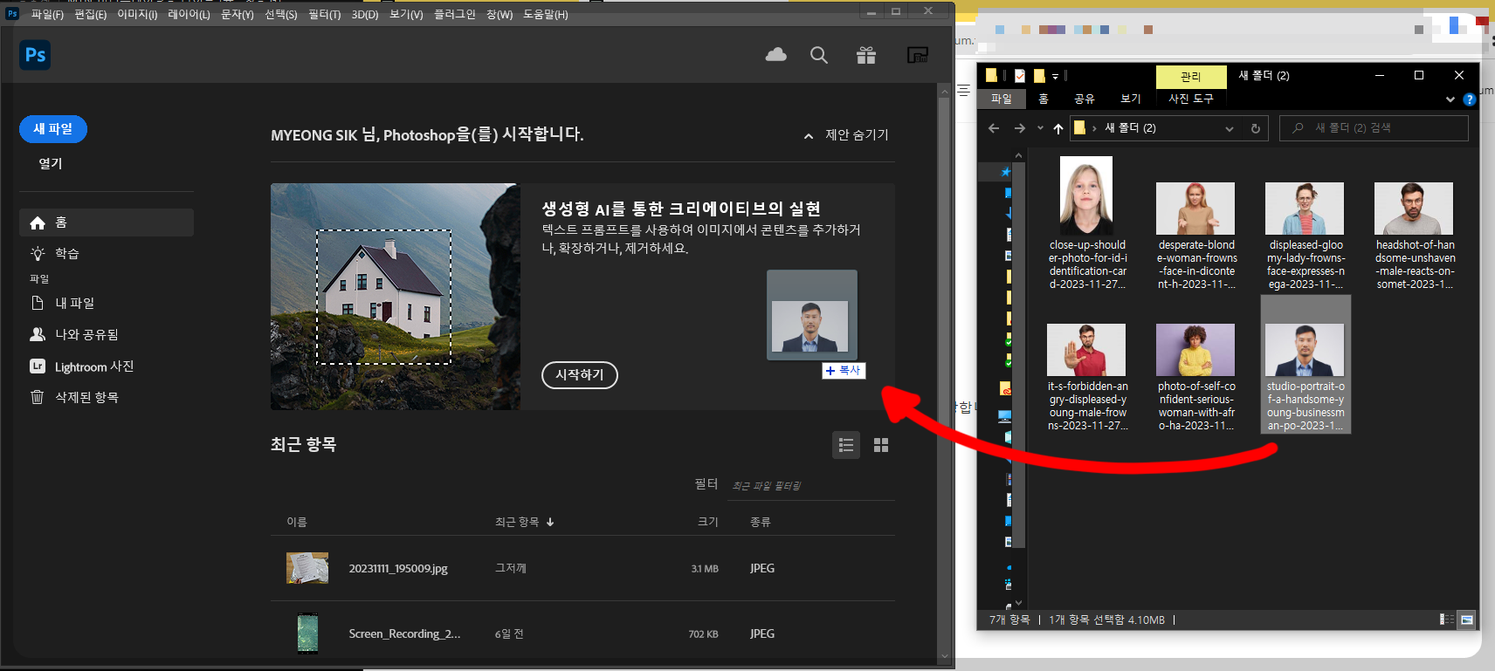
Task: Open 필터(T) menu
Action: 324,15
